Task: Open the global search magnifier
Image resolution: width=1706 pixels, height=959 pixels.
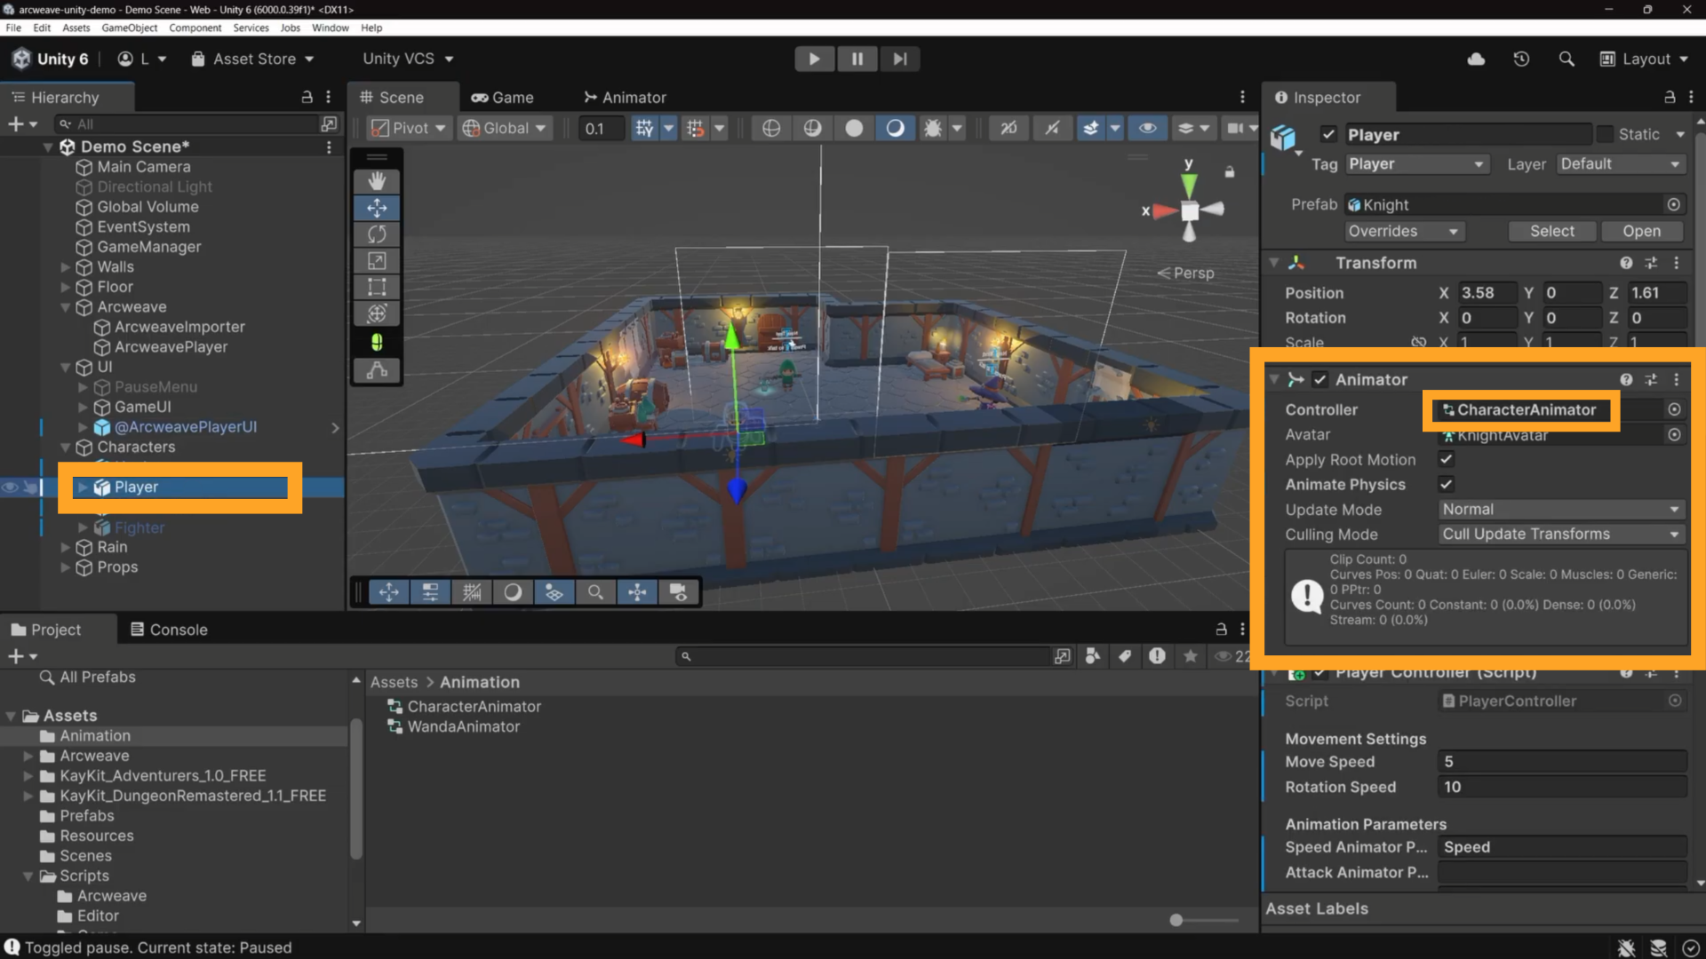Action: 1566,59
